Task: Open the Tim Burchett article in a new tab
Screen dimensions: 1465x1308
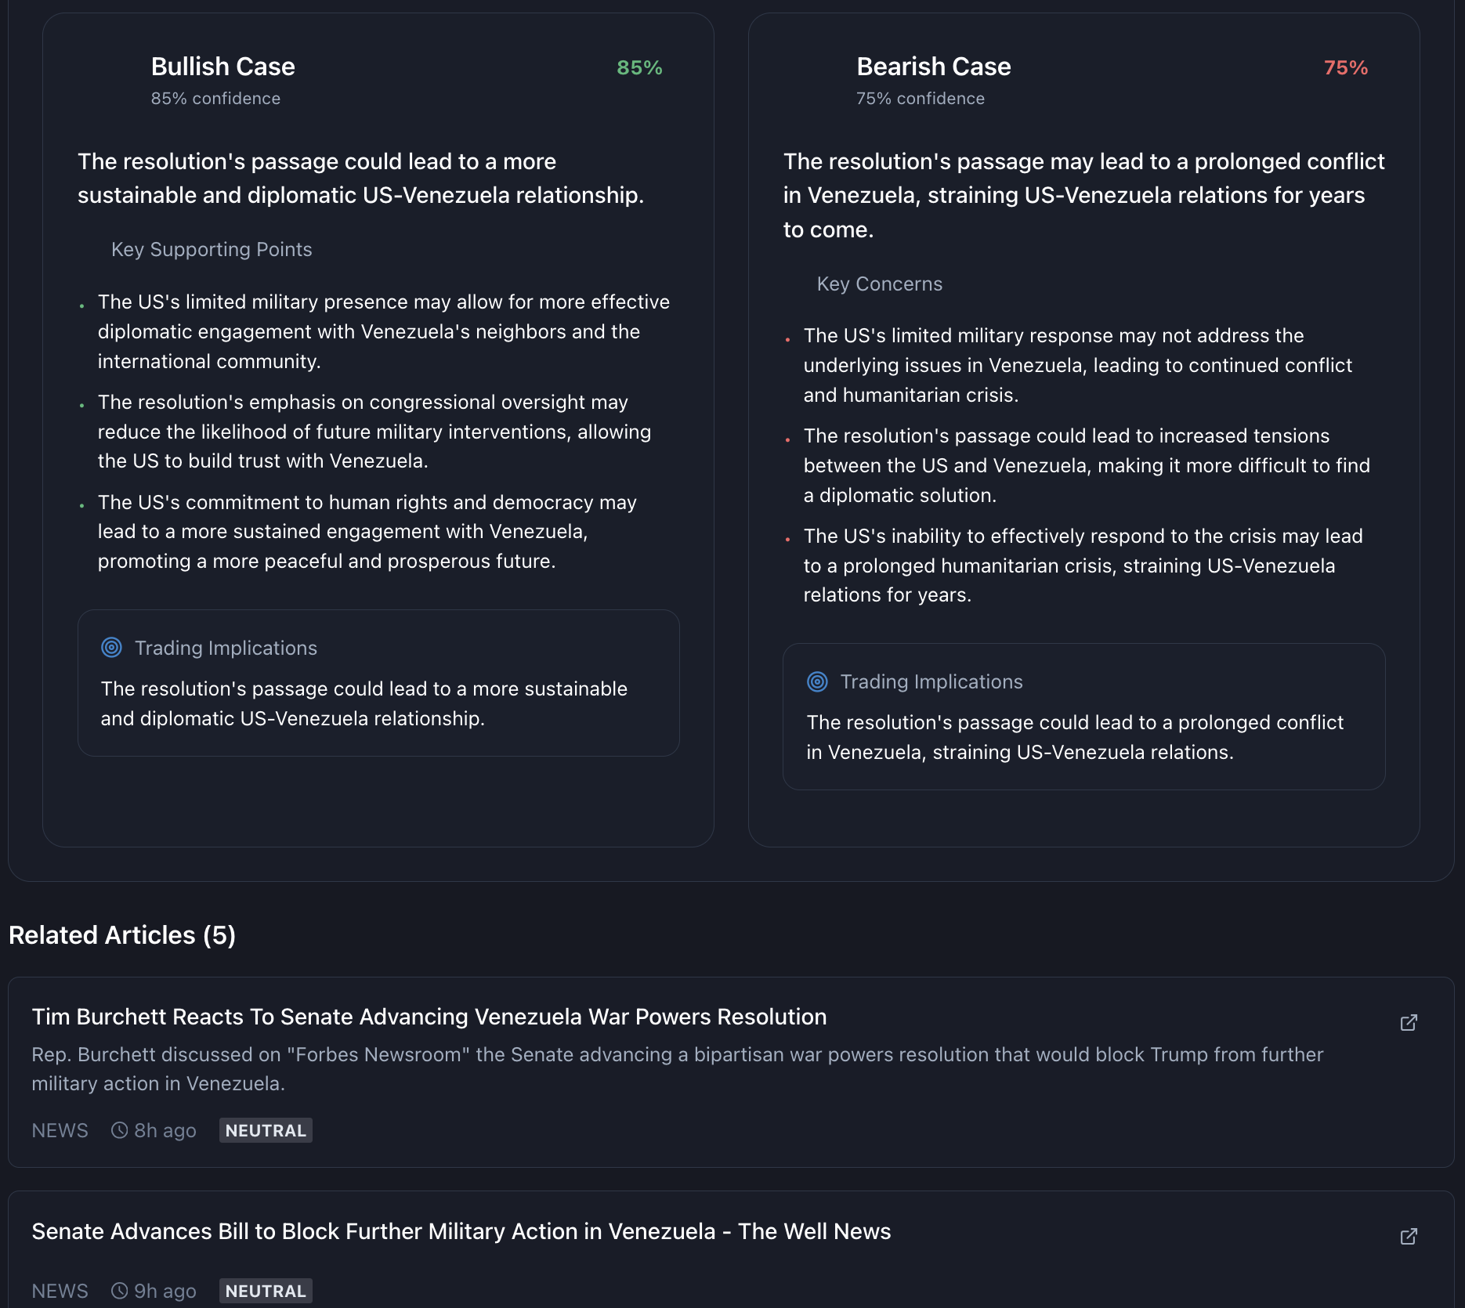Action: (1408, 1023)
